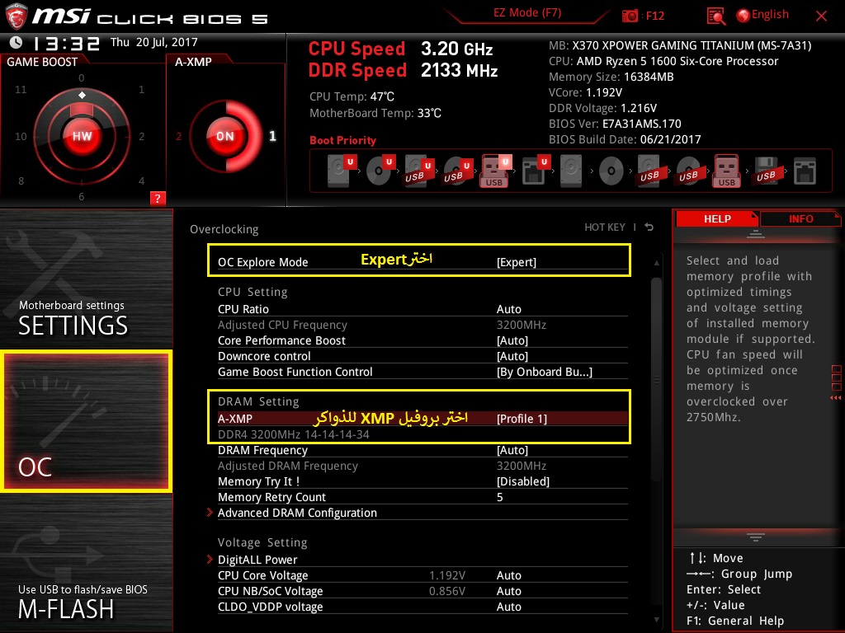Set Game Boost dial to stage 6
The height and width of the screenshot is (633, 845).
(82, 197)
